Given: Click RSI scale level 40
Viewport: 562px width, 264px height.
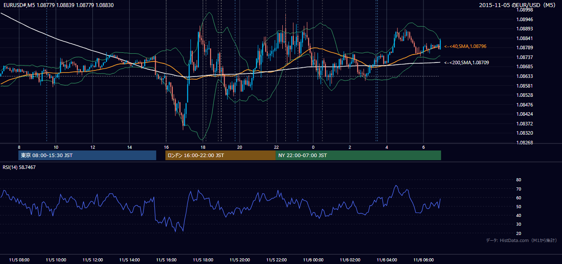Looking at the screenshot, I should [x=518, y=215].
